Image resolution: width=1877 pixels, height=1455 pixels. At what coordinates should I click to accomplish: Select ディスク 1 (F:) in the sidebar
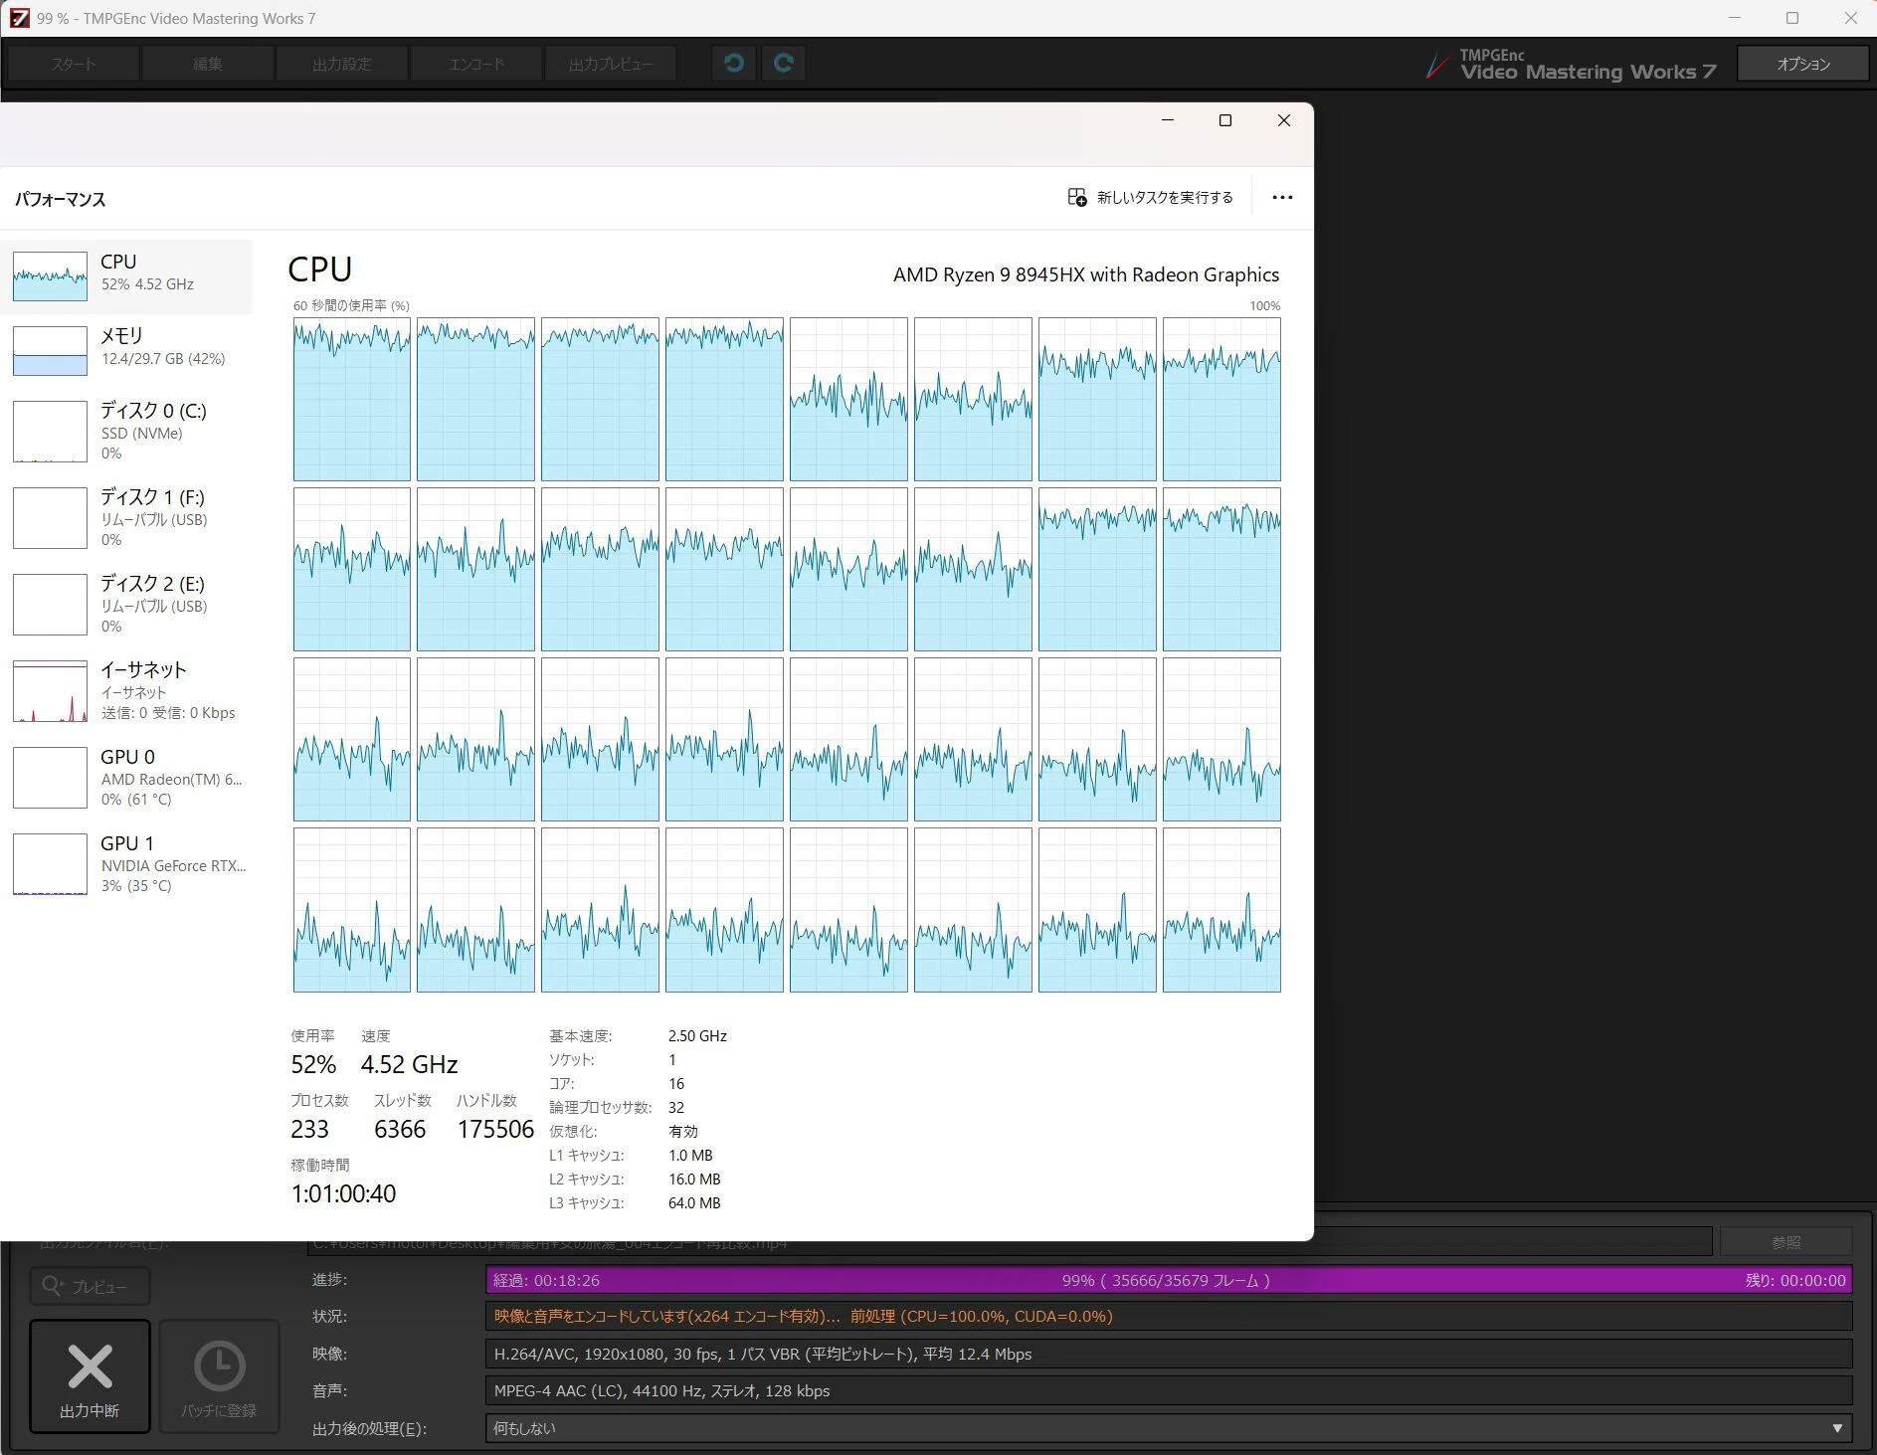(126, 517)
